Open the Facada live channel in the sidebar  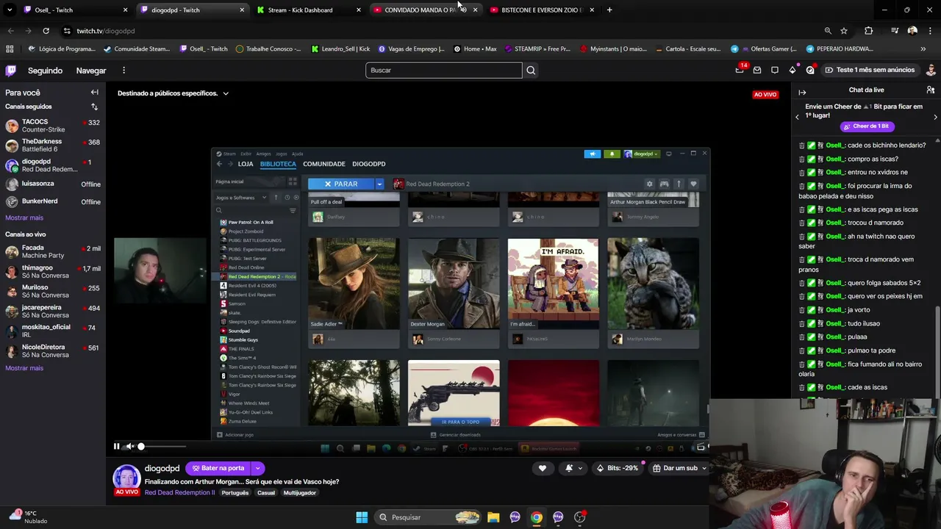tap(52, 252)
